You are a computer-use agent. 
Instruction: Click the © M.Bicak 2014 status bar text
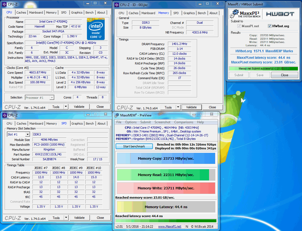pos(202,226)
